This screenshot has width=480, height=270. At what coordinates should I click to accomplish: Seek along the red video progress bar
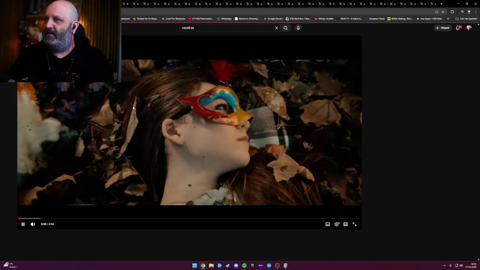(x=189, y=218)
